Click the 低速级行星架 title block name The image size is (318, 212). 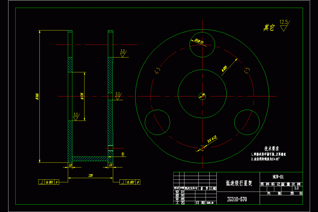point(239,183)
